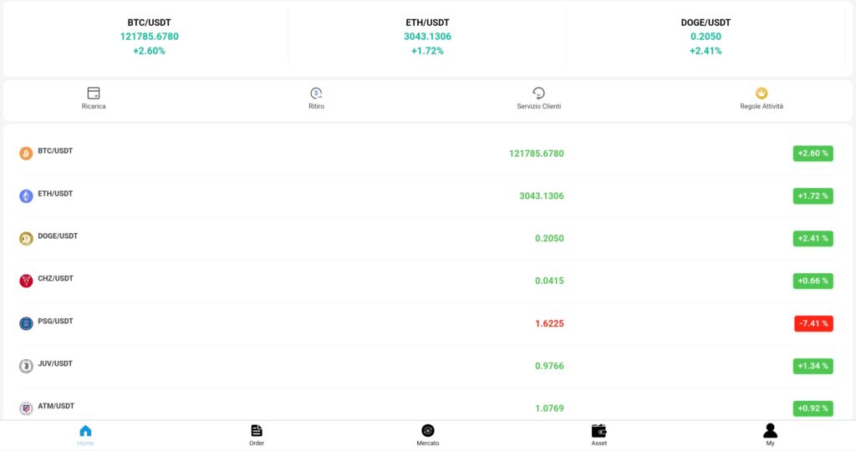Open the Asset wallet tab
Screen dimensions: 856x451
coord(599,434)
